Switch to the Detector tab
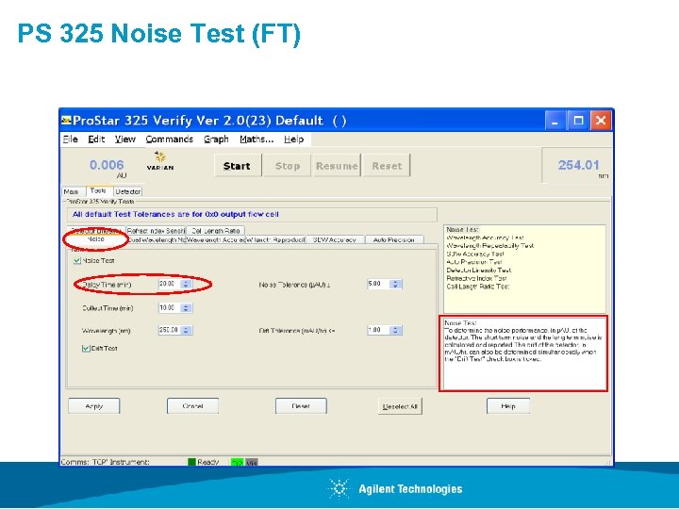The image size is (679, 509). point(128,191)
